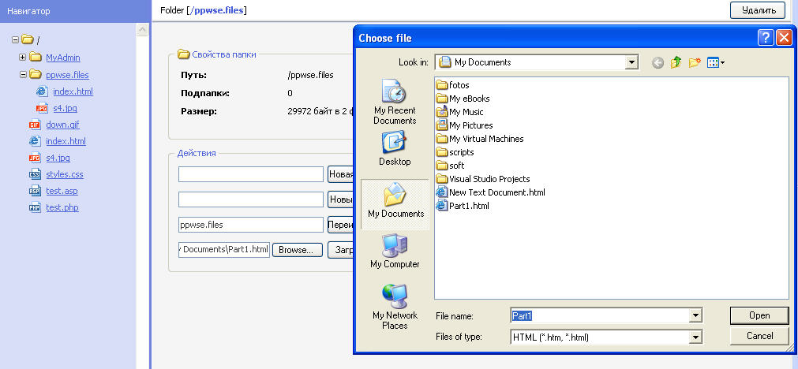
Task: Click the Create New Folder icon
Action: [x=695, y=63]
